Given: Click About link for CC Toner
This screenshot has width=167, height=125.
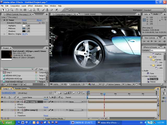Looking at the screenshot, I should point(39,20).
